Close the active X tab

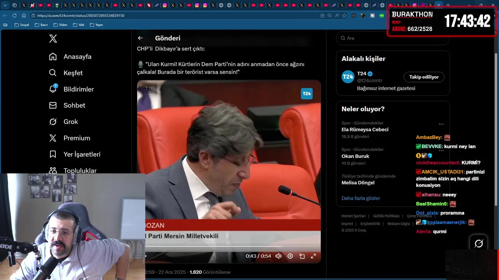[439, 5]
